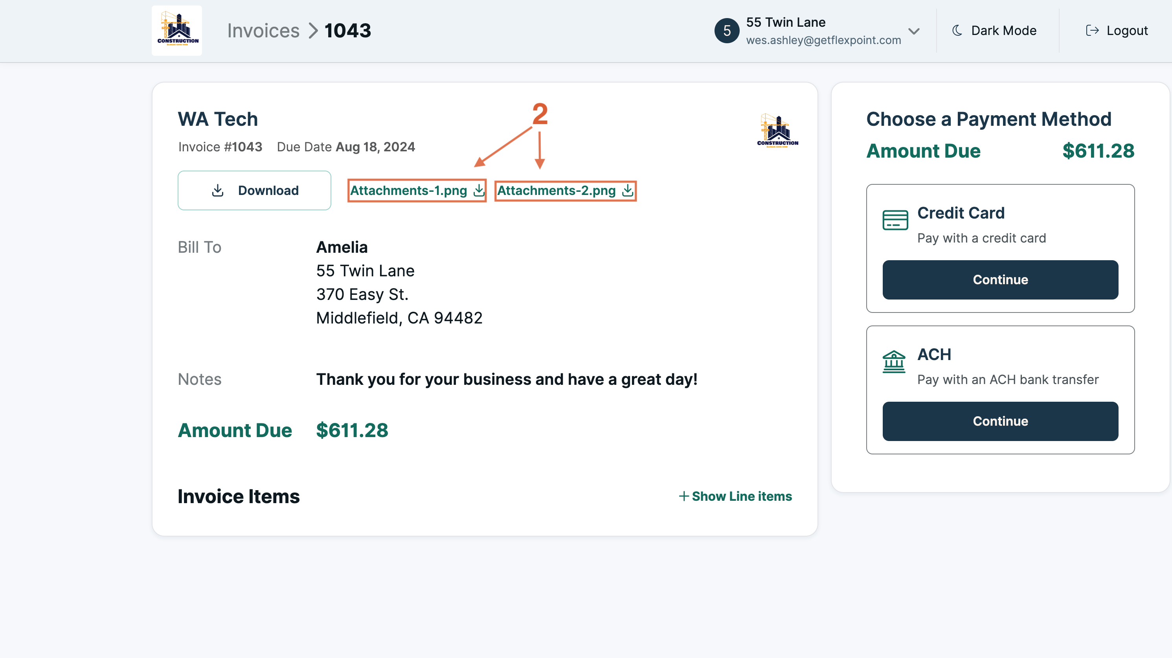This screenshot has height=658, width=1172.
Task: Continue with Credit Card payment
Action: [1000, 280]
